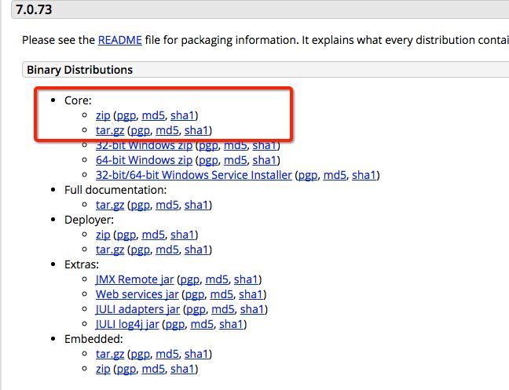Open md5 checksum for Core zip
The width and height of the screenshot is (509, 390).
153,115
